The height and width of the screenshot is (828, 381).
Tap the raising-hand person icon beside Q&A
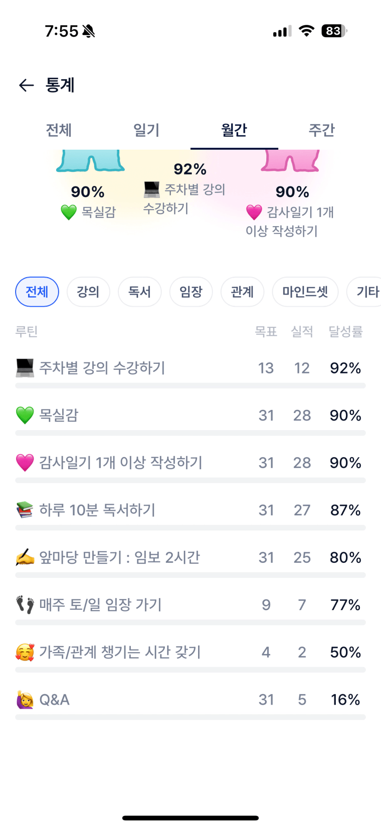[x=25, y=700]
